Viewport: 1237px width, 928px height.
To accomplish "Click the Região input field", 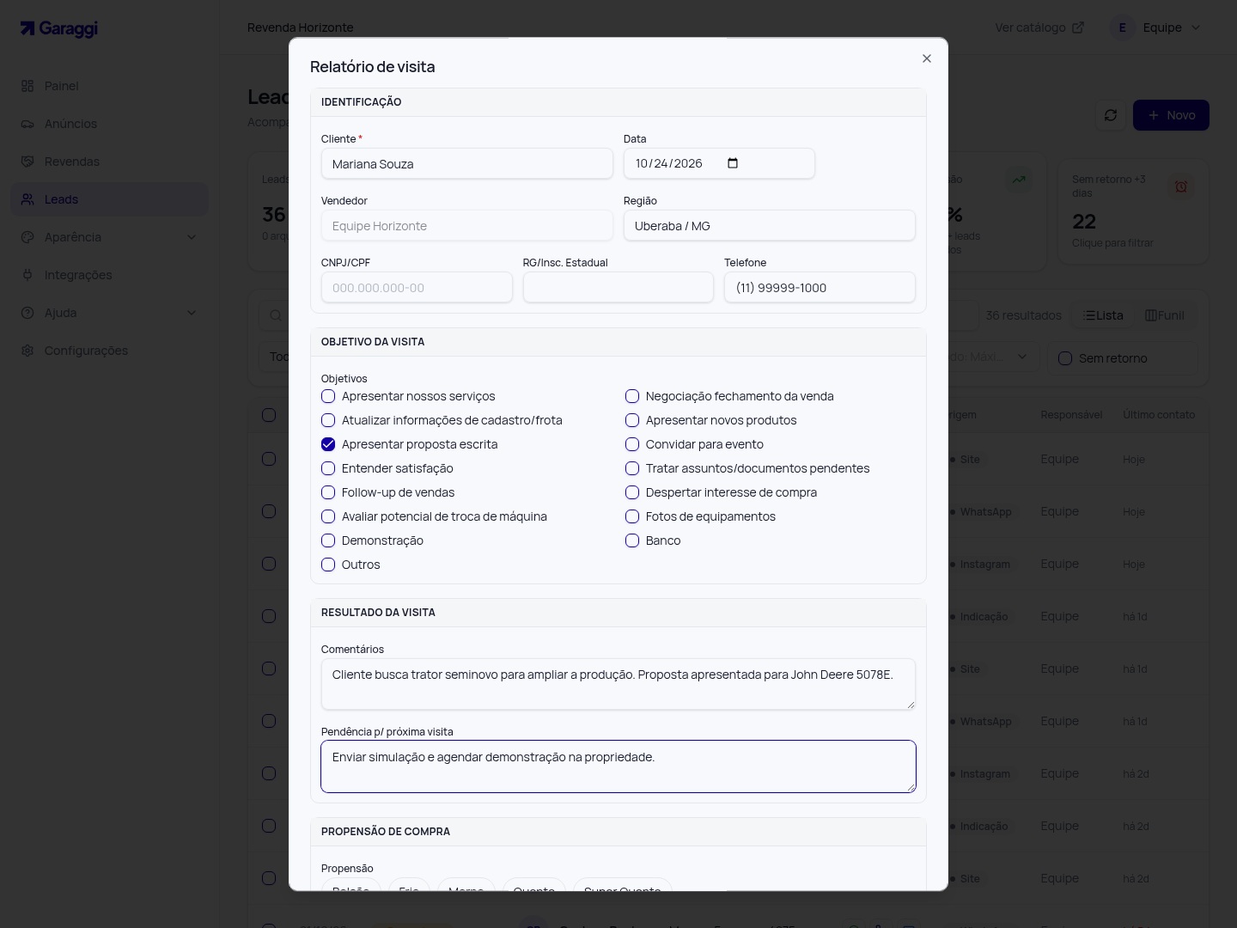I will tap(770, 226).
